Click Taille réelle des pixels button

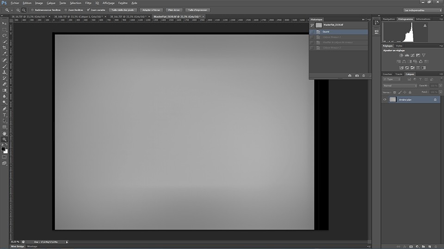(x=123, y=10)
